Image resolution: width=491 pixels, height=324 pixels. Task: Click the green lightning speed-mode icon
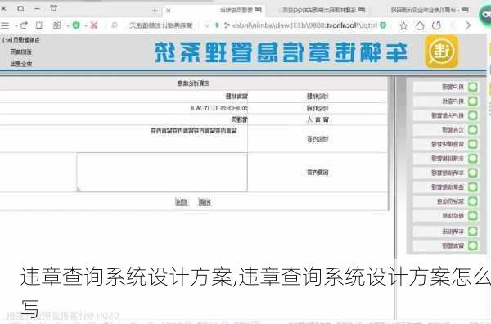(217, 25)
